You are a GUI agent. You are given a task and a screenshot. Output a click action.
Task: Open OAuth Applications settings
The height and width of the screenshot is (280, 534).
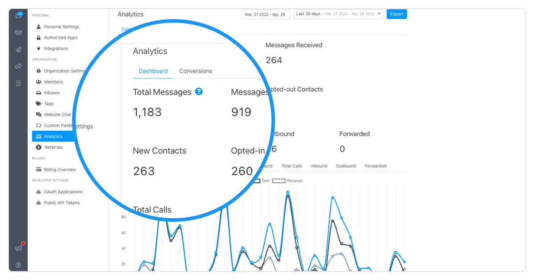tap(63, 192)
